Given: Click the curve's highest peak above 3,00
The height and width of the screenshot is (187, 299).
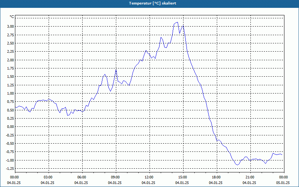Looking at the screenshot, I should pyautogui.click(x=177, y=22).
